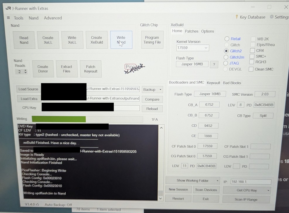Viewport: 289px width, 213px height.
Task: Click the SMC Version 2.03 field
Action: tap(265, 94)
